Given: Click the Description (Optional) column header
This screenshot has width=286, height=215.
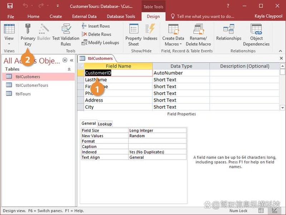Looking at the screenshot, I should click(245, 66).
